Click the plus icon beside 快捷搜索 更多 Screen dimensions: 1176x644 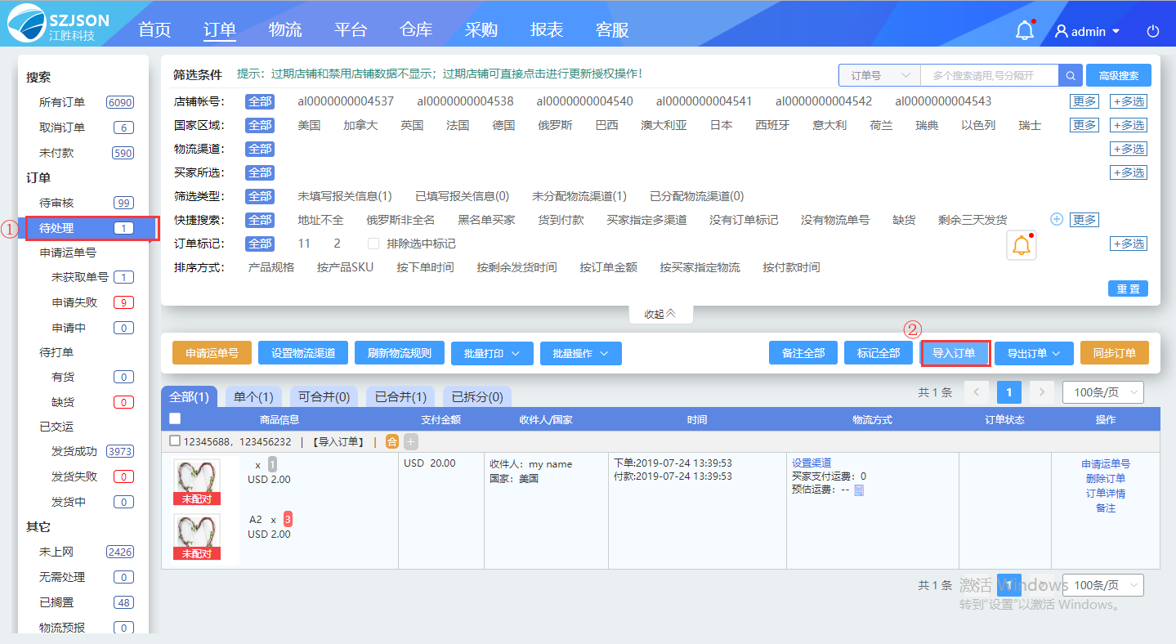[x=1057, y=219]
